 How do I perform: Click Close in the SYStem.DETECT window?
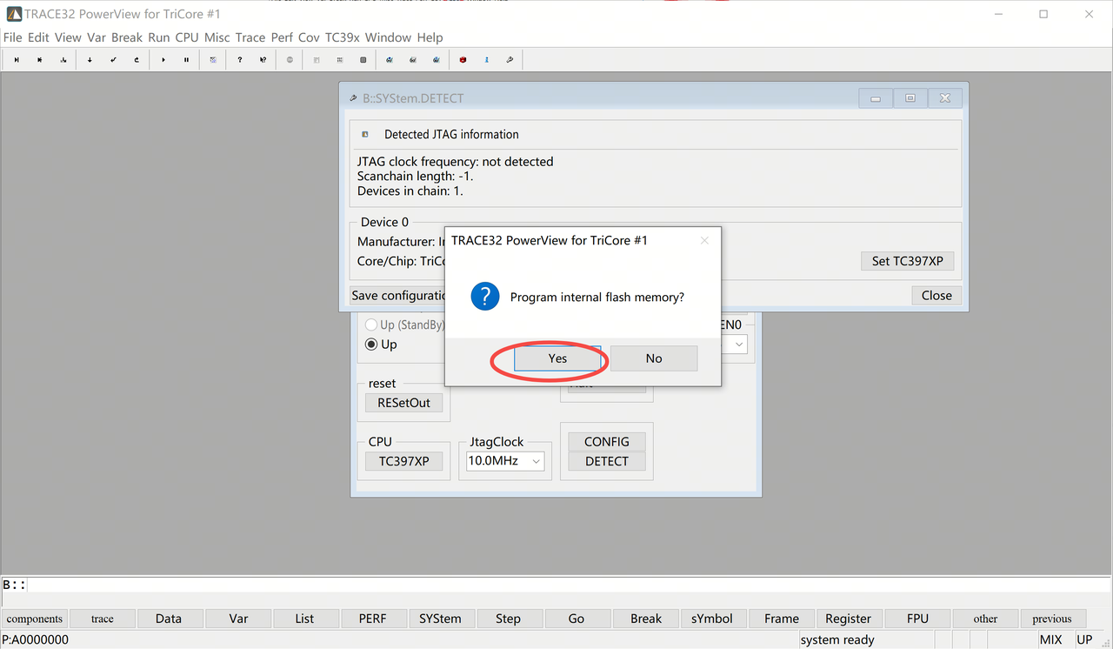pos(936,295)
